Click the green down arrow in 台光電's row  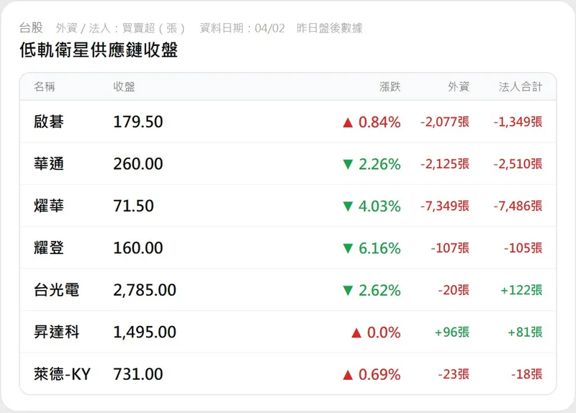coord(348,291)
